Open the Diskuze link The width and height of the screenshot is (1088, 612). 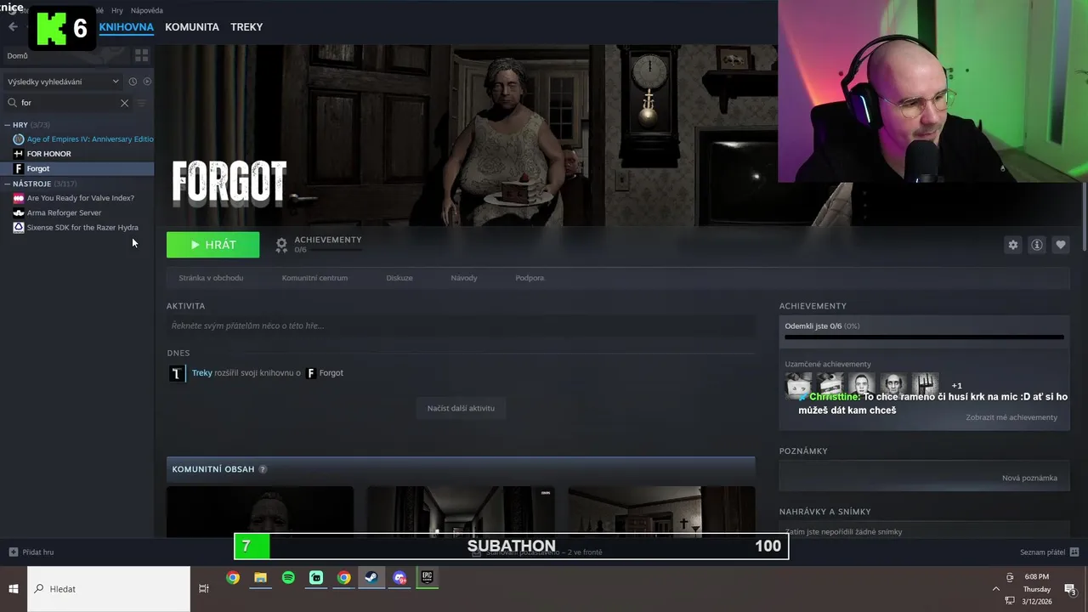[x=399, y=278]
